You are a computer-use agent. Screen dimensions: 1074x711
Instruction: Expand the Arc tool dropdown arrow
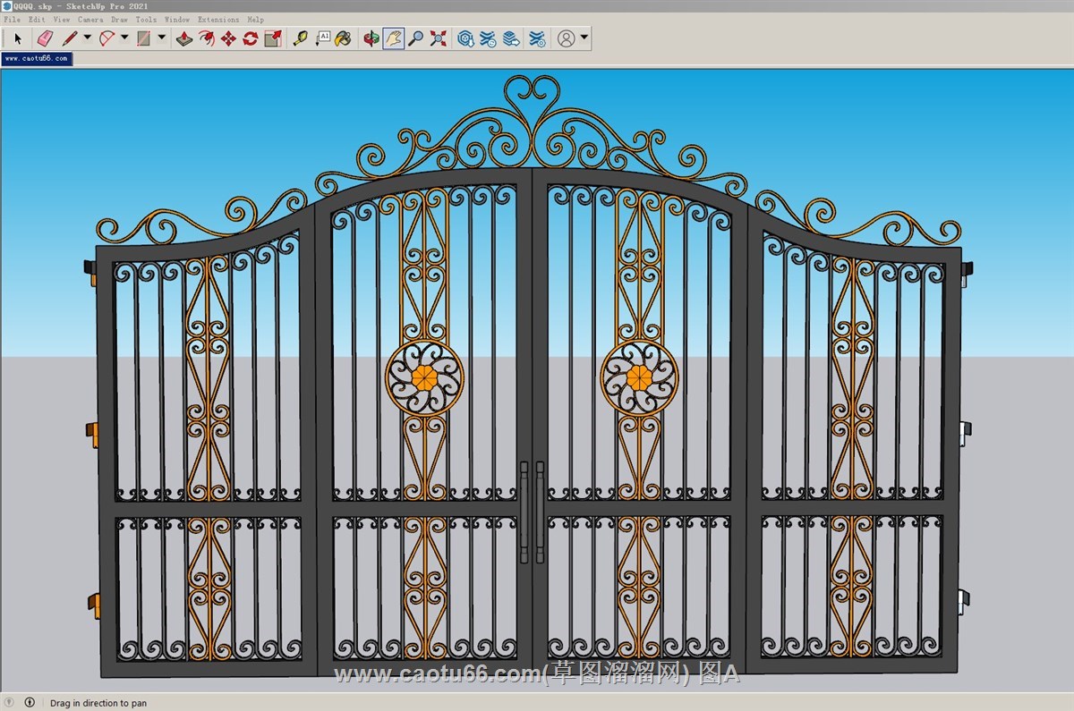[124, 38]
